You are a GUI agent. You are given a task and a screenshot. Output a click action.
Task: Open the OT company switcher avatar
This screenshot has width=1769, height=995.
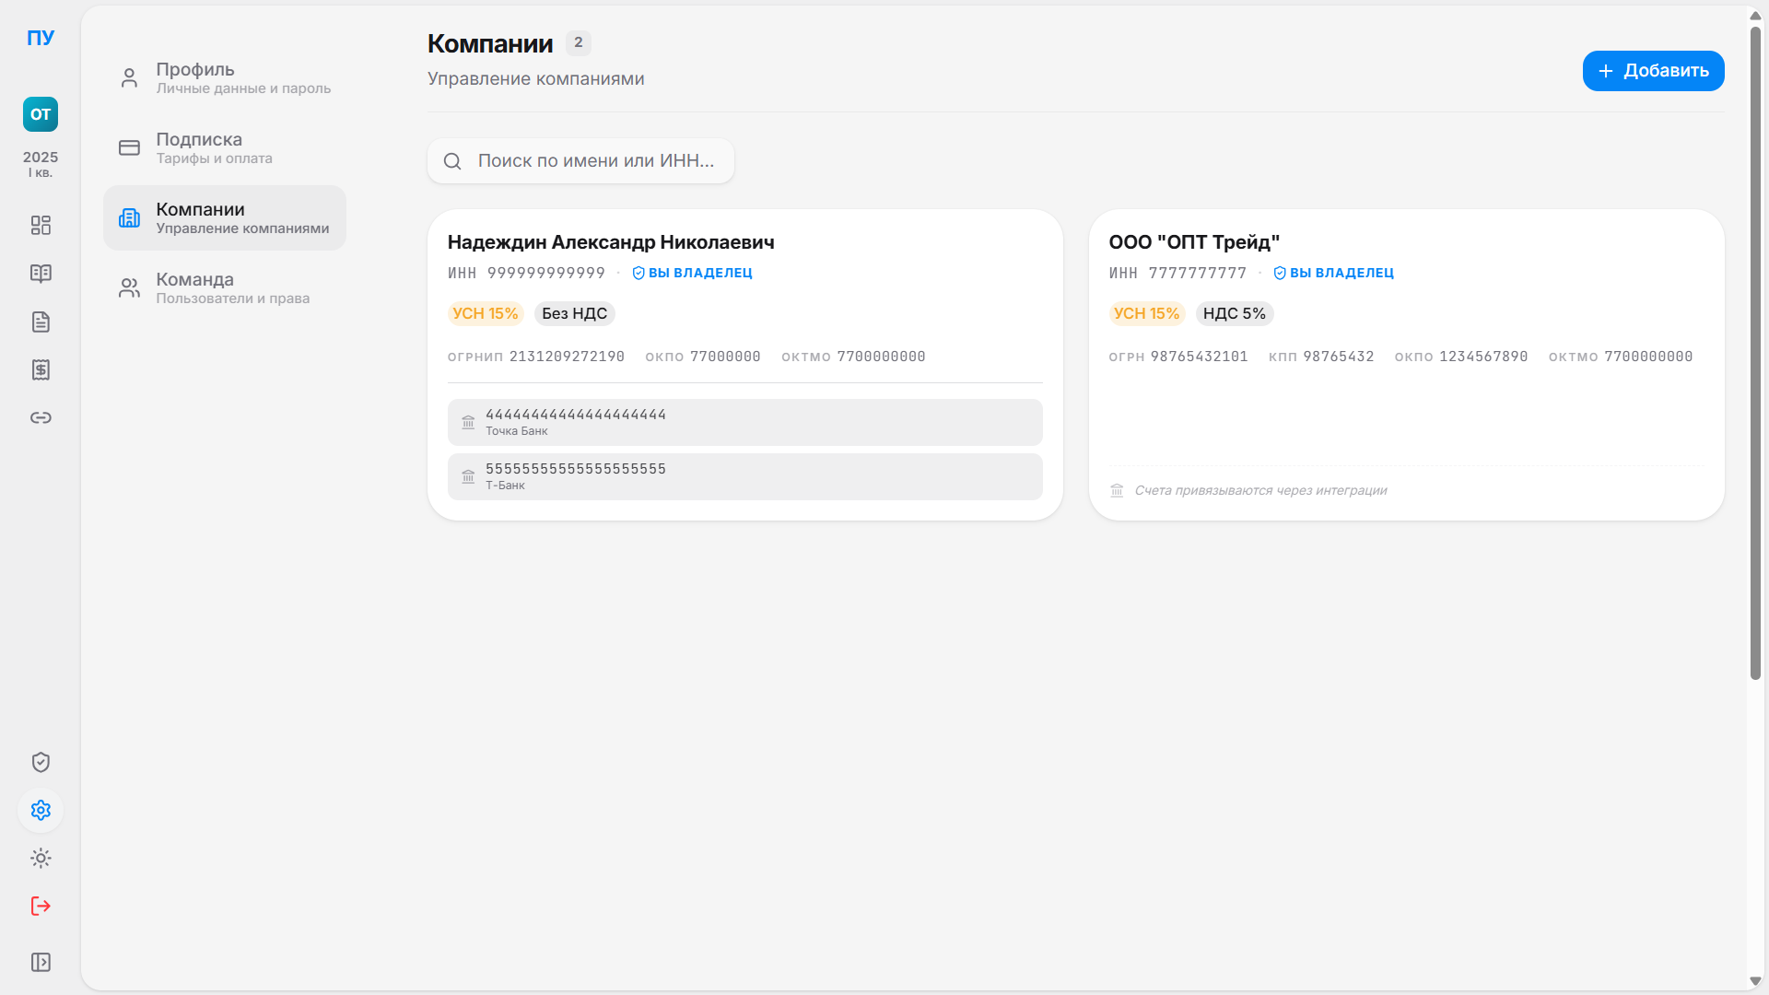click(x=41, y=114)
